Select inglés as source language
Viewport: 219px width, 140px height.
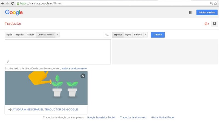point(9,35)
